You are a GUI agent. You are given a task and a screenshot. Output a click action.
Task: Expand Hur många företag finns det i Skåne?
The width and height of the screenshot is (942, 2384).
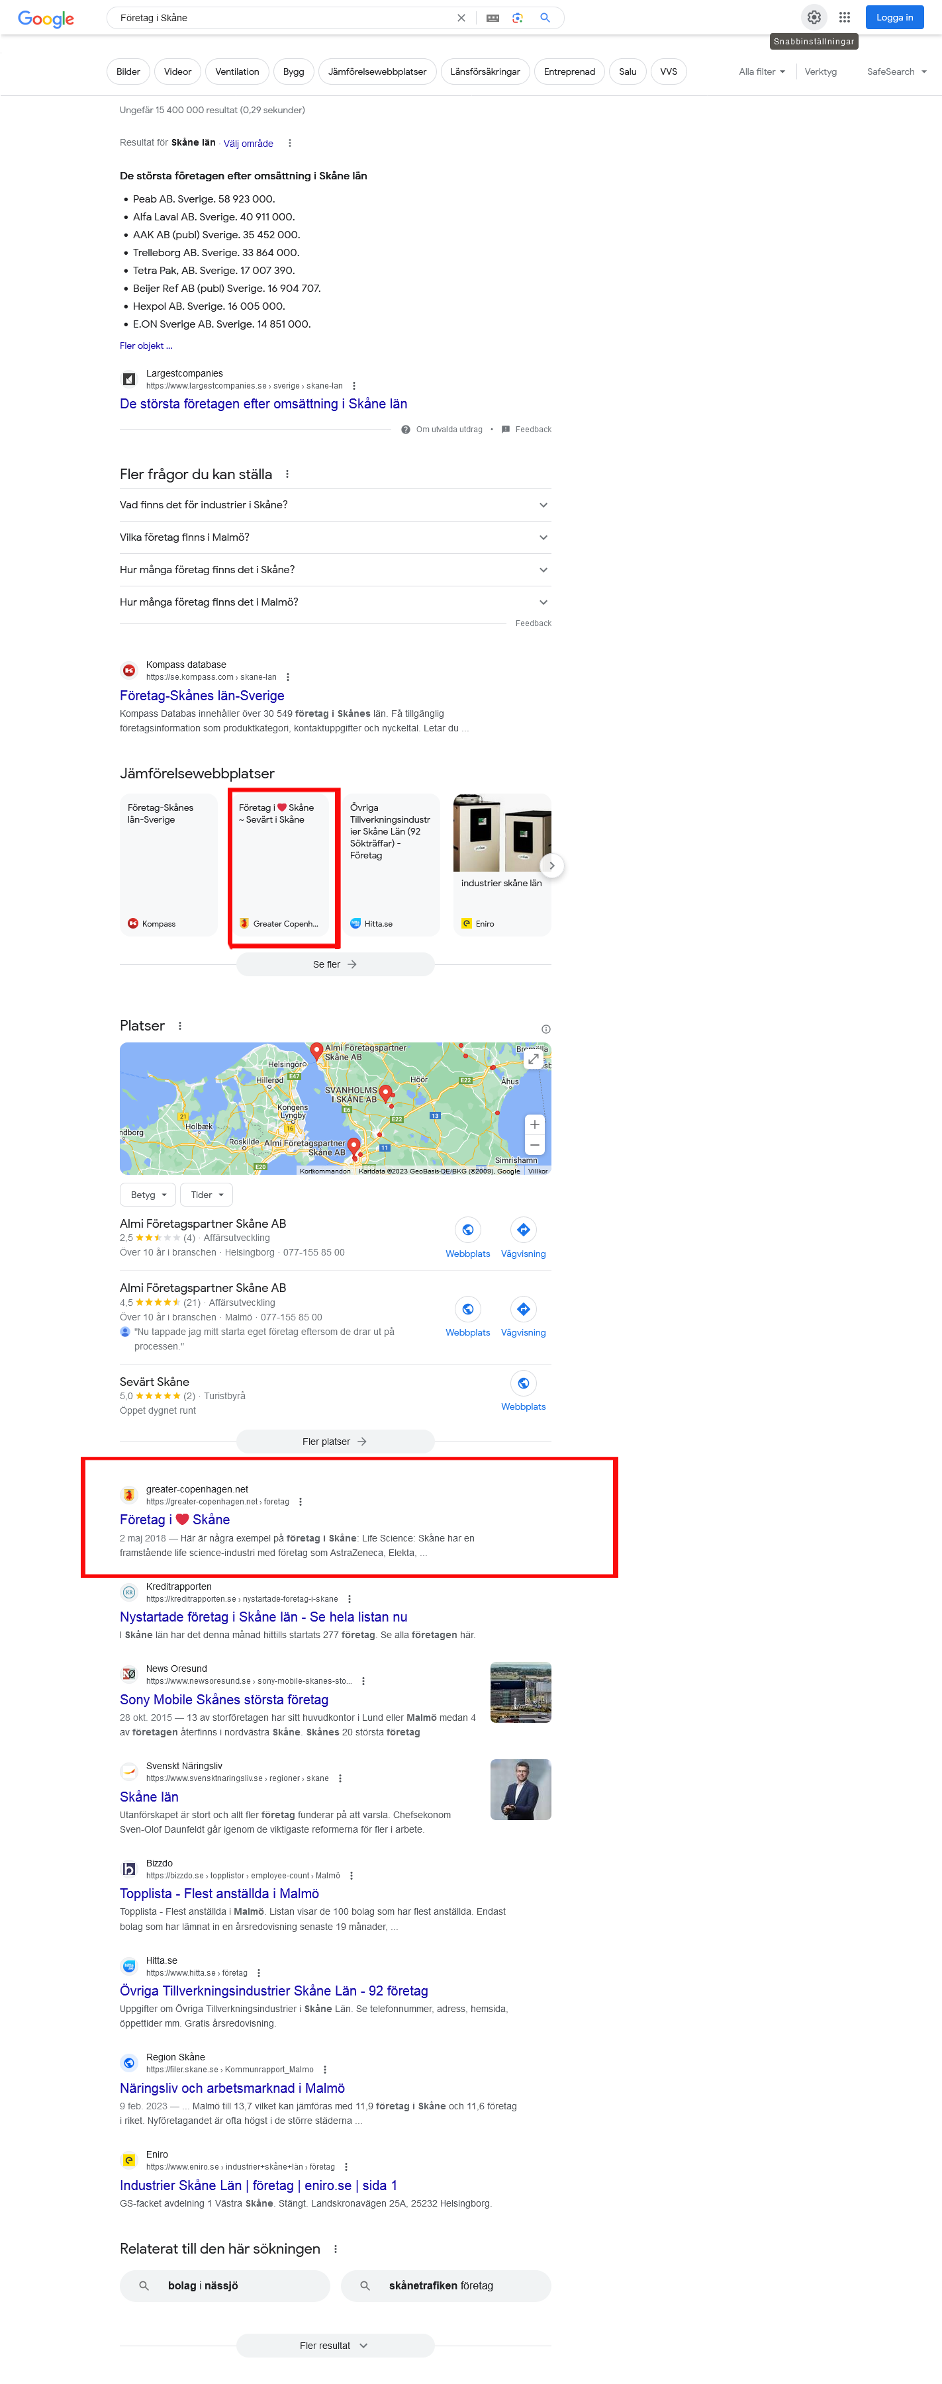(x=335, y=569)
